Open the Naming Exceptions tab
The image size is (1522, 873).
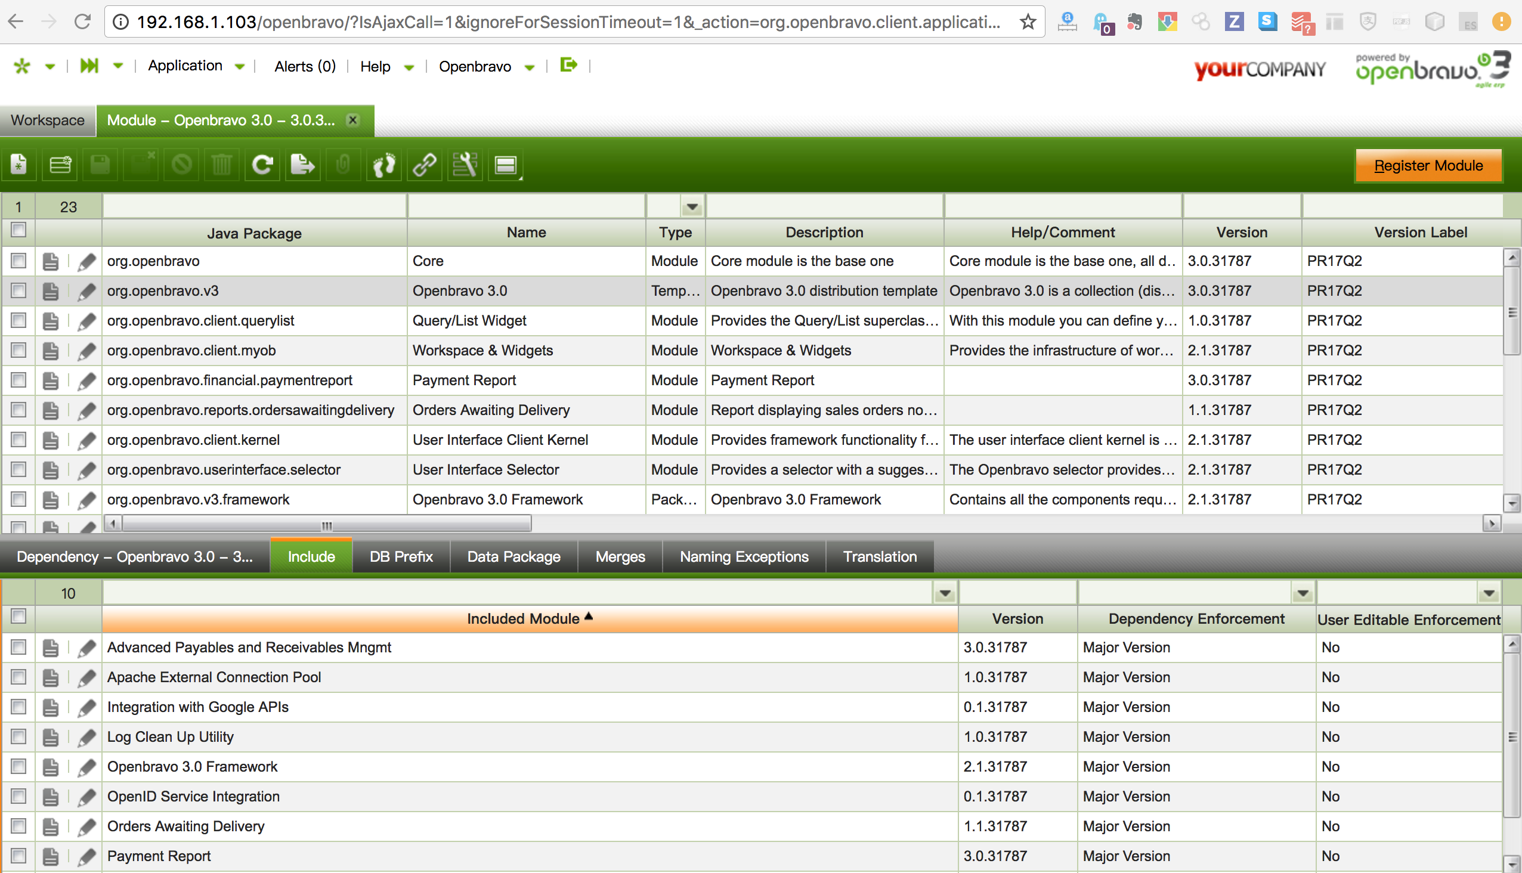pos(744,556)
